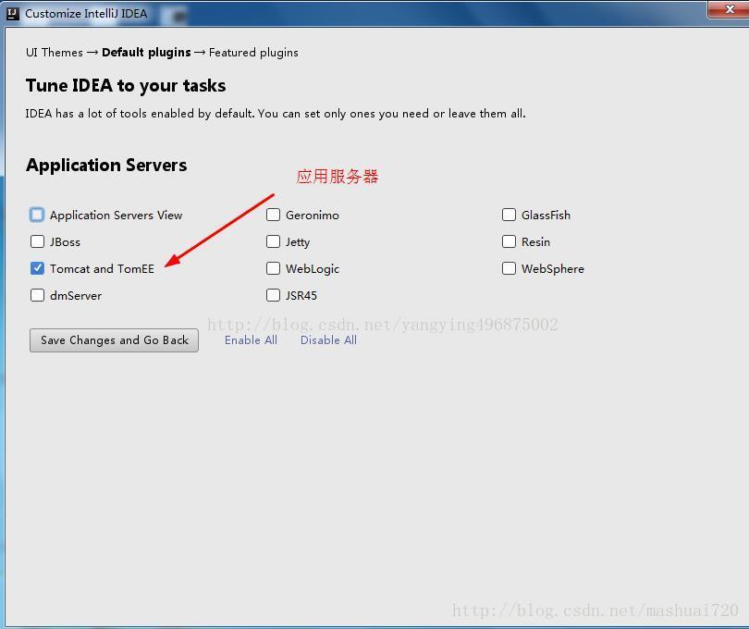Select the Featured plugins breadcrumb
This screenshot has height=629, width=749.
[x=254, y=53]
